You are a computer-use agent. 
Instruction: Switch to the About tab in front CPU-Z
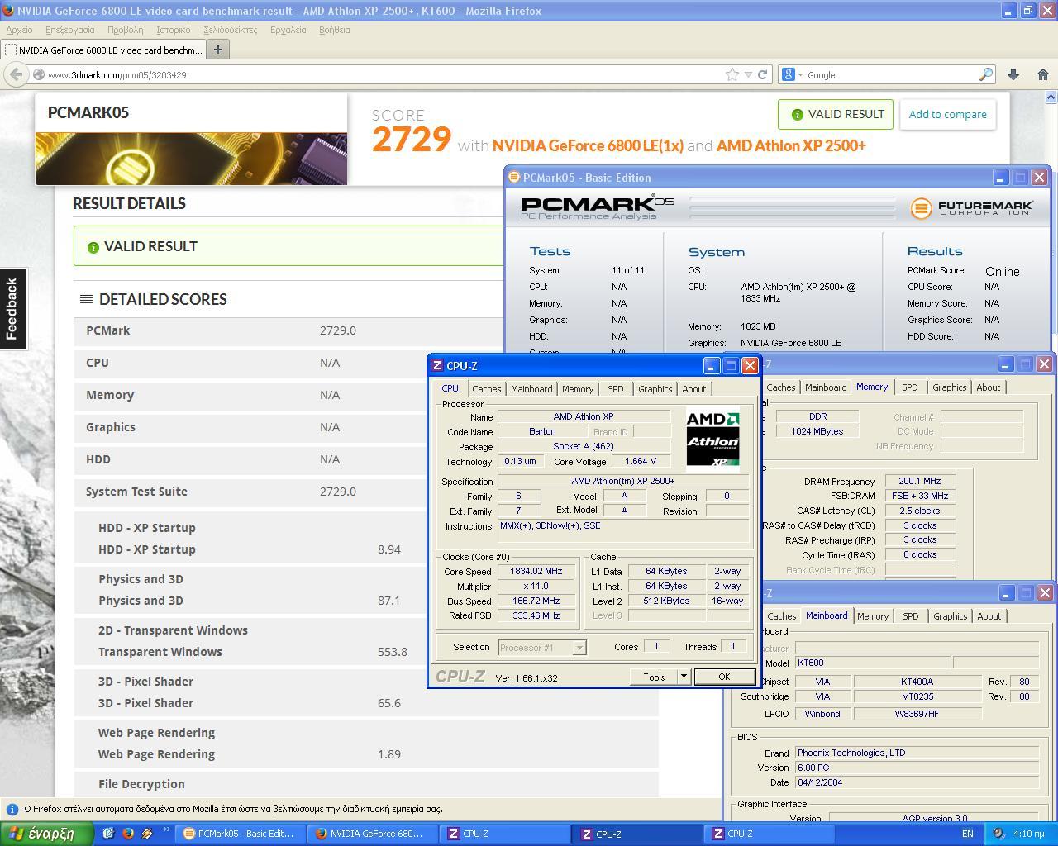(x=693, y=389)
